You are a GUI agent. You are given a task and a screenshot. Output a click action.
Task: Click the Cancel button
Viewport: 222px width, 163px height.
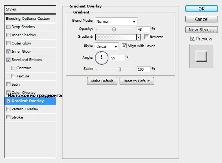pyautogui.click(x=201, y=19)
